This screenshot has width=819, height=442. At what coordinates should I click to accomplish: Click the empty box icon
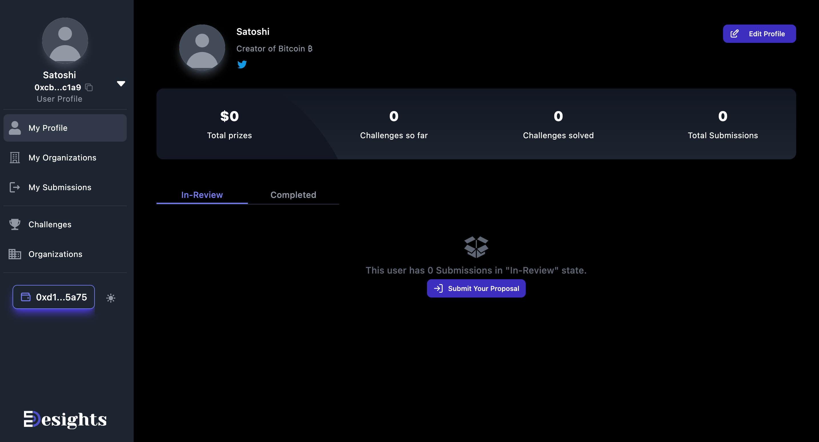[476, 247]
